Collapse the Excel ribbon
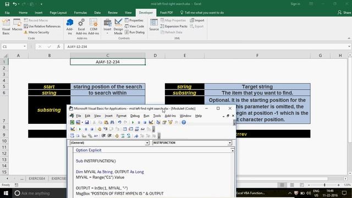 [349, 38]
